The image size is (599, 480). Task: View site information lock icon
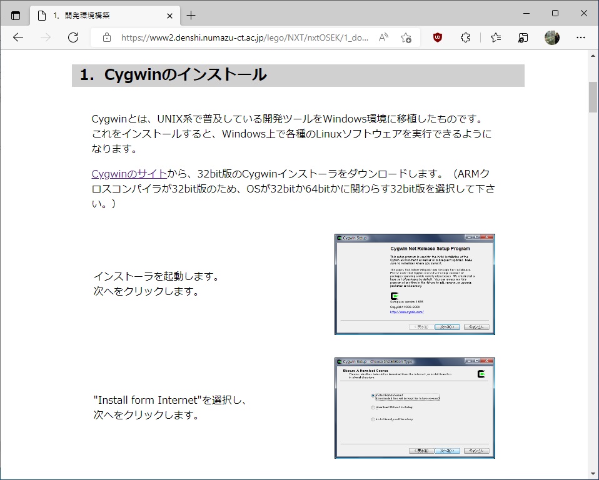pos(107,37)
